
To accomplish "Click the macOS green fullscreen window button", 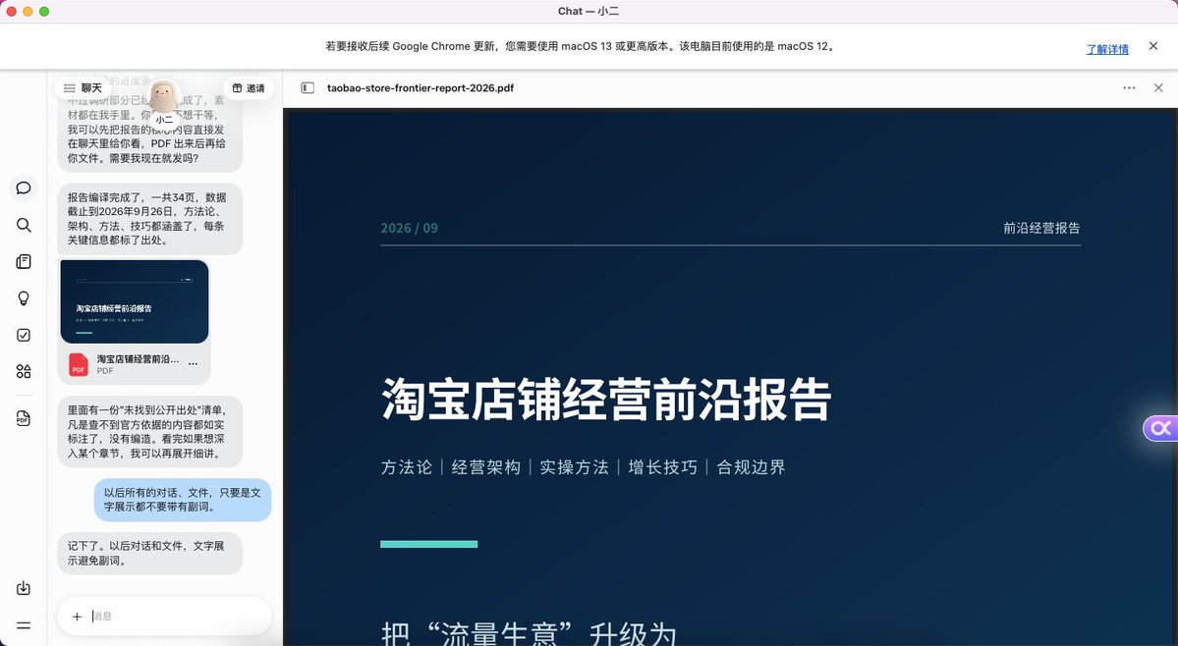I will pyautogui.click(x=44, y=11).
